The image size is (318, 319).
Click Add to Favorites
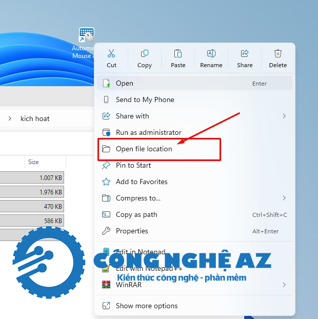point(142,182)
